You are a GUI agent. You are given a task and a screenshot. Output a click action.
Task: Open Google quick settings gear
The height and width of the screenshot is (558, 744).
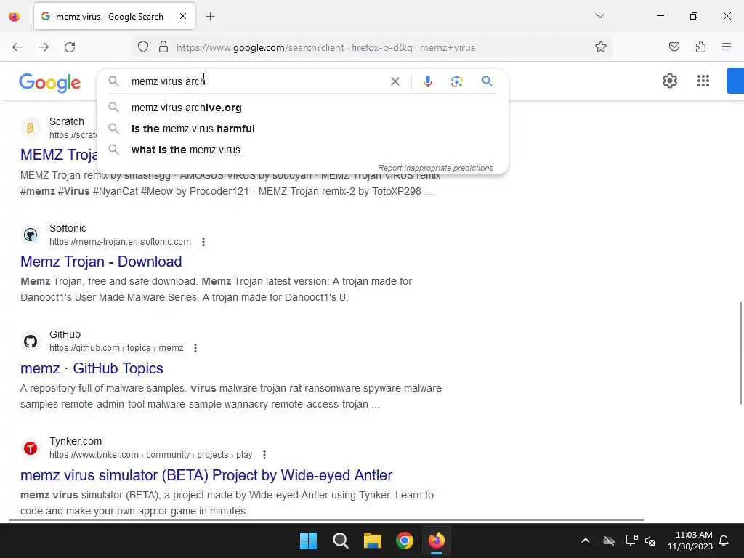[x=669, y=81]
